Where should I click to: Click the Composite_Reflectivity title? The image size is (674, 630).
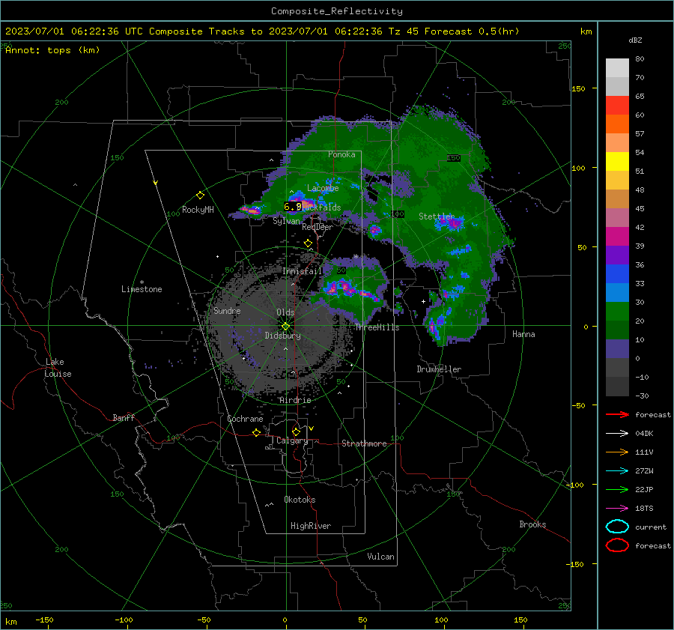coord(337,11)
